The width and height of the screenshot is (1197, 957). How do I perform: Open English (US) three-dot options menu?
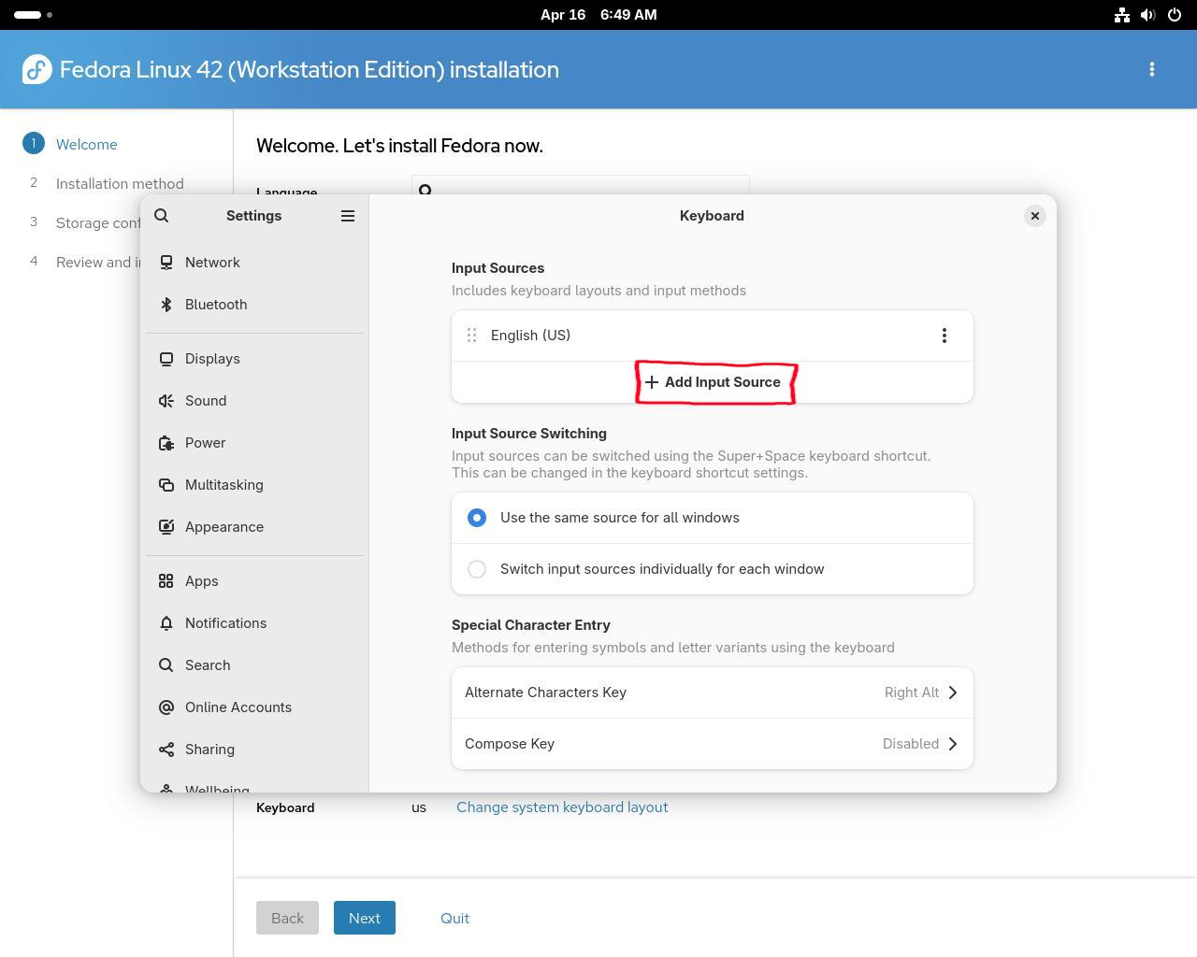pos(945,336)
